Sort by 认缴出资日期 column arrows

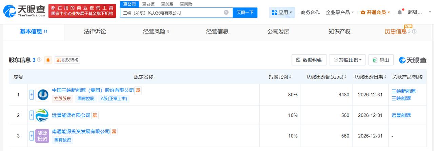tap(386, 77)
